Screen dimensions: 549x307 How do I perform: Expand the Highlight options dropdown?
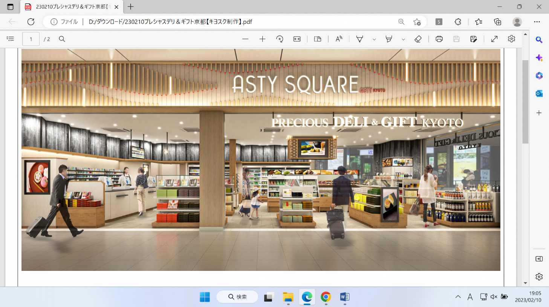pos(403,39)
